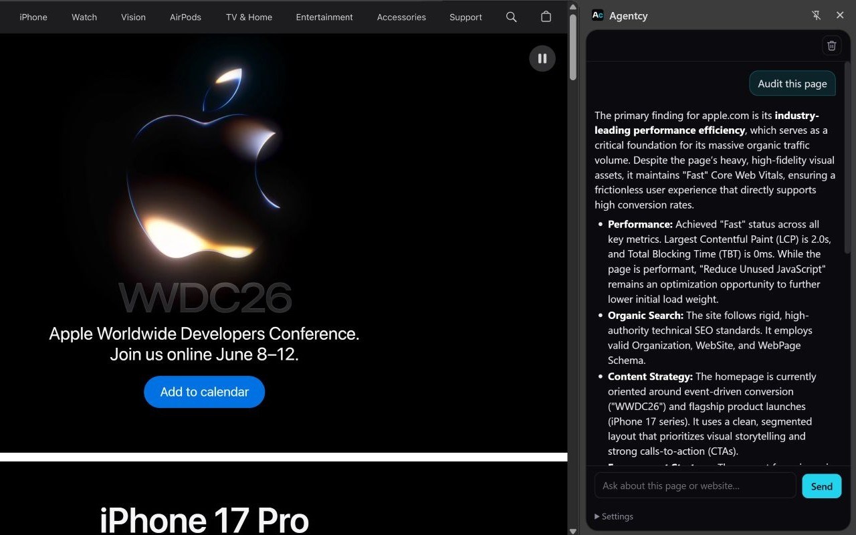
Task: Open the Watch menu item
Action: [84, 17]
